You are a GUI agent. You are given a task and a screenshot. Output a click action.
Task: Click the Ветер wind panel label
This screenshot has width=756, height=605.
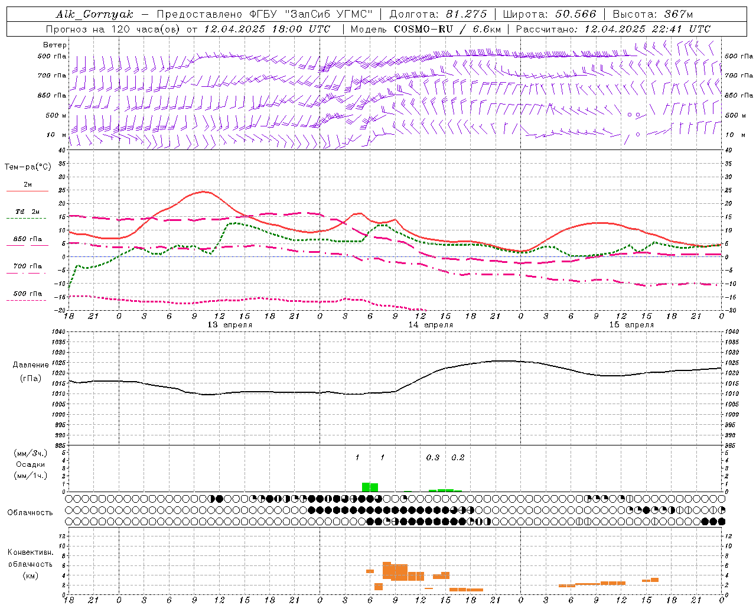(x=55, y=45)
